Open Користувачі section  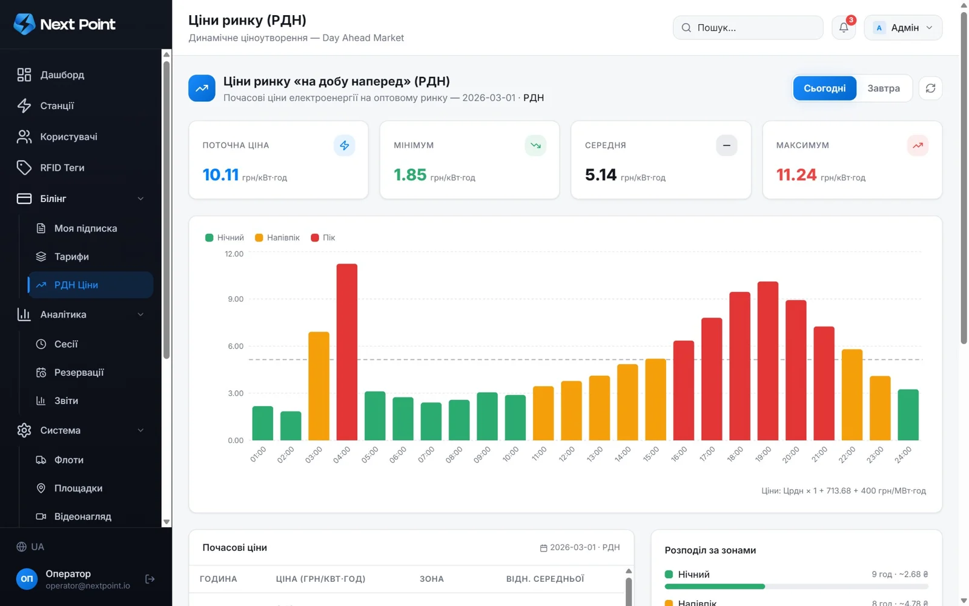click(81, 136)
